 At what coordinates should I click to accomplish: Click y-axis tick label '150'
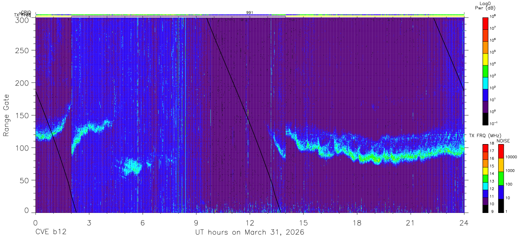coord(23,116)
